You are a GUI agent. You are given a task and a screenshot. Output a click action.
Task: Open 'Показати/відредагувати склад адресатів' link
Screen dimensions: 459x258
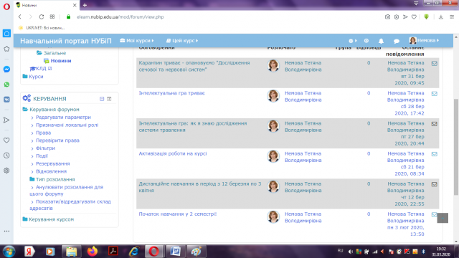(70, 205)
